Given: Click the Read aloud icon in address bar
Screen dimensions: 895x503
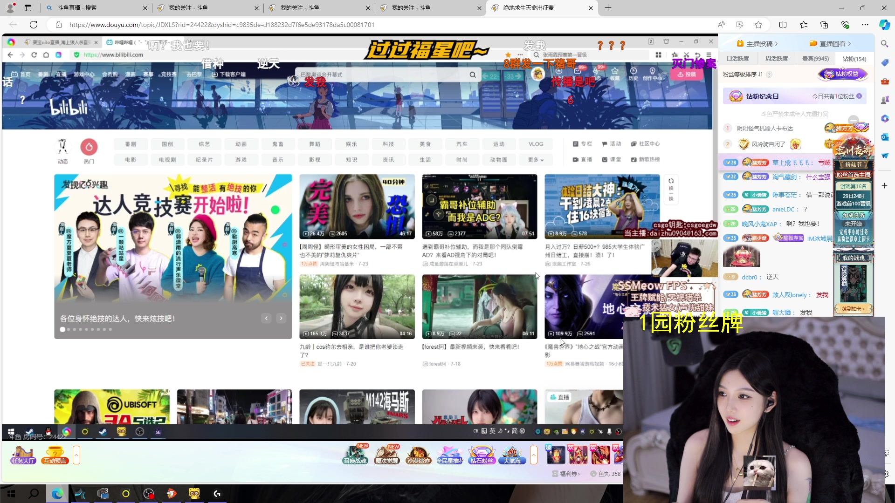Looking at the screenshot, I should [x=721, y=25].
